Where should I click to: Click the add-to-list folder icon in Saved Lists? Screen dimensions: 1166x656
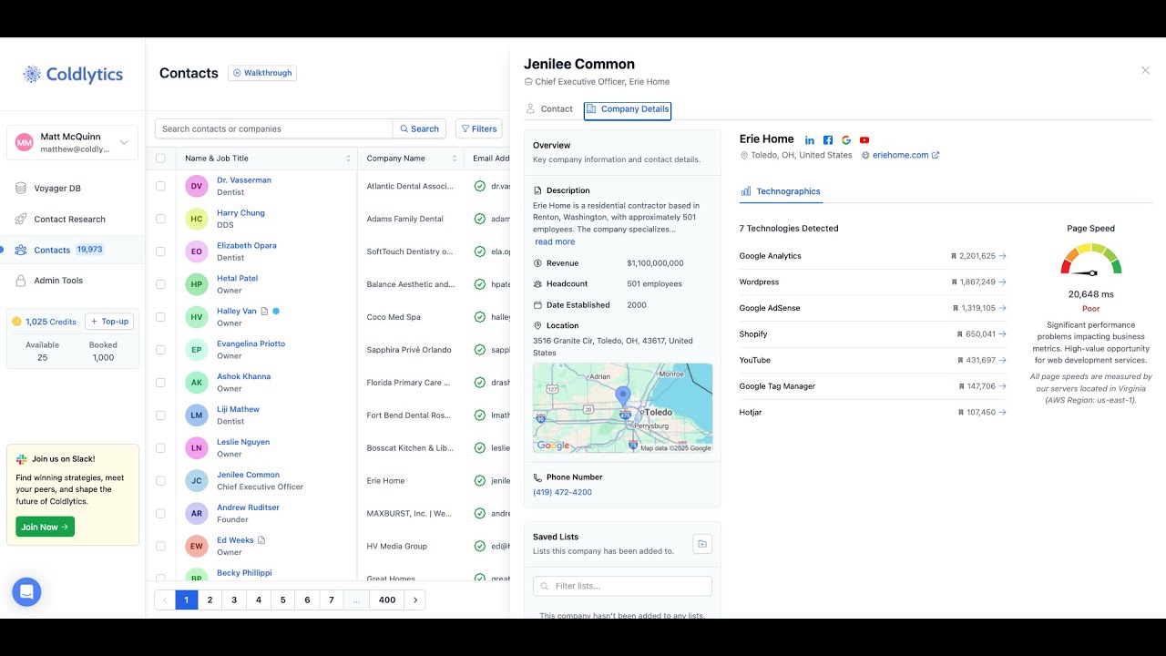[x=702, y=544]
